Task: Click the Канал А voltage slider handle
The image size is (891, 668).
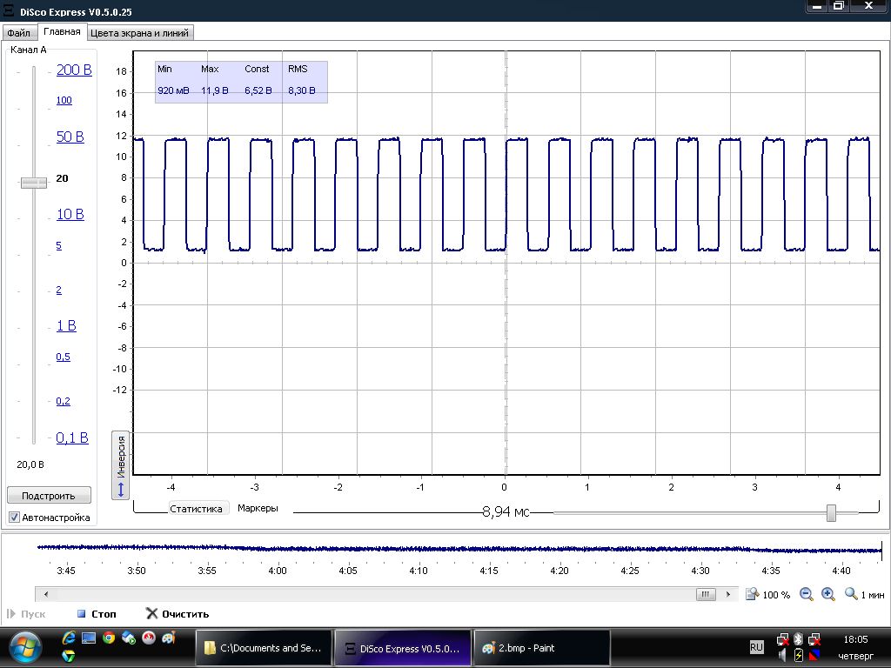Action: click(34, 183)
